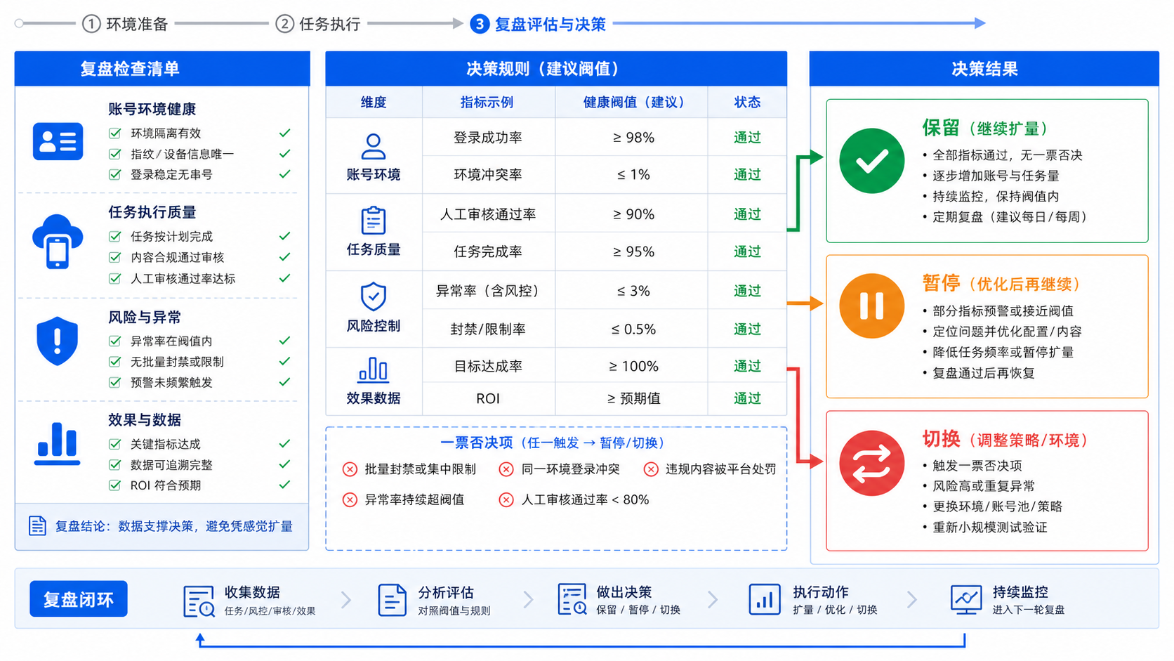Click the red swap 切换 icon
This screenshot has height=661, width=1174.
(871, 463)
